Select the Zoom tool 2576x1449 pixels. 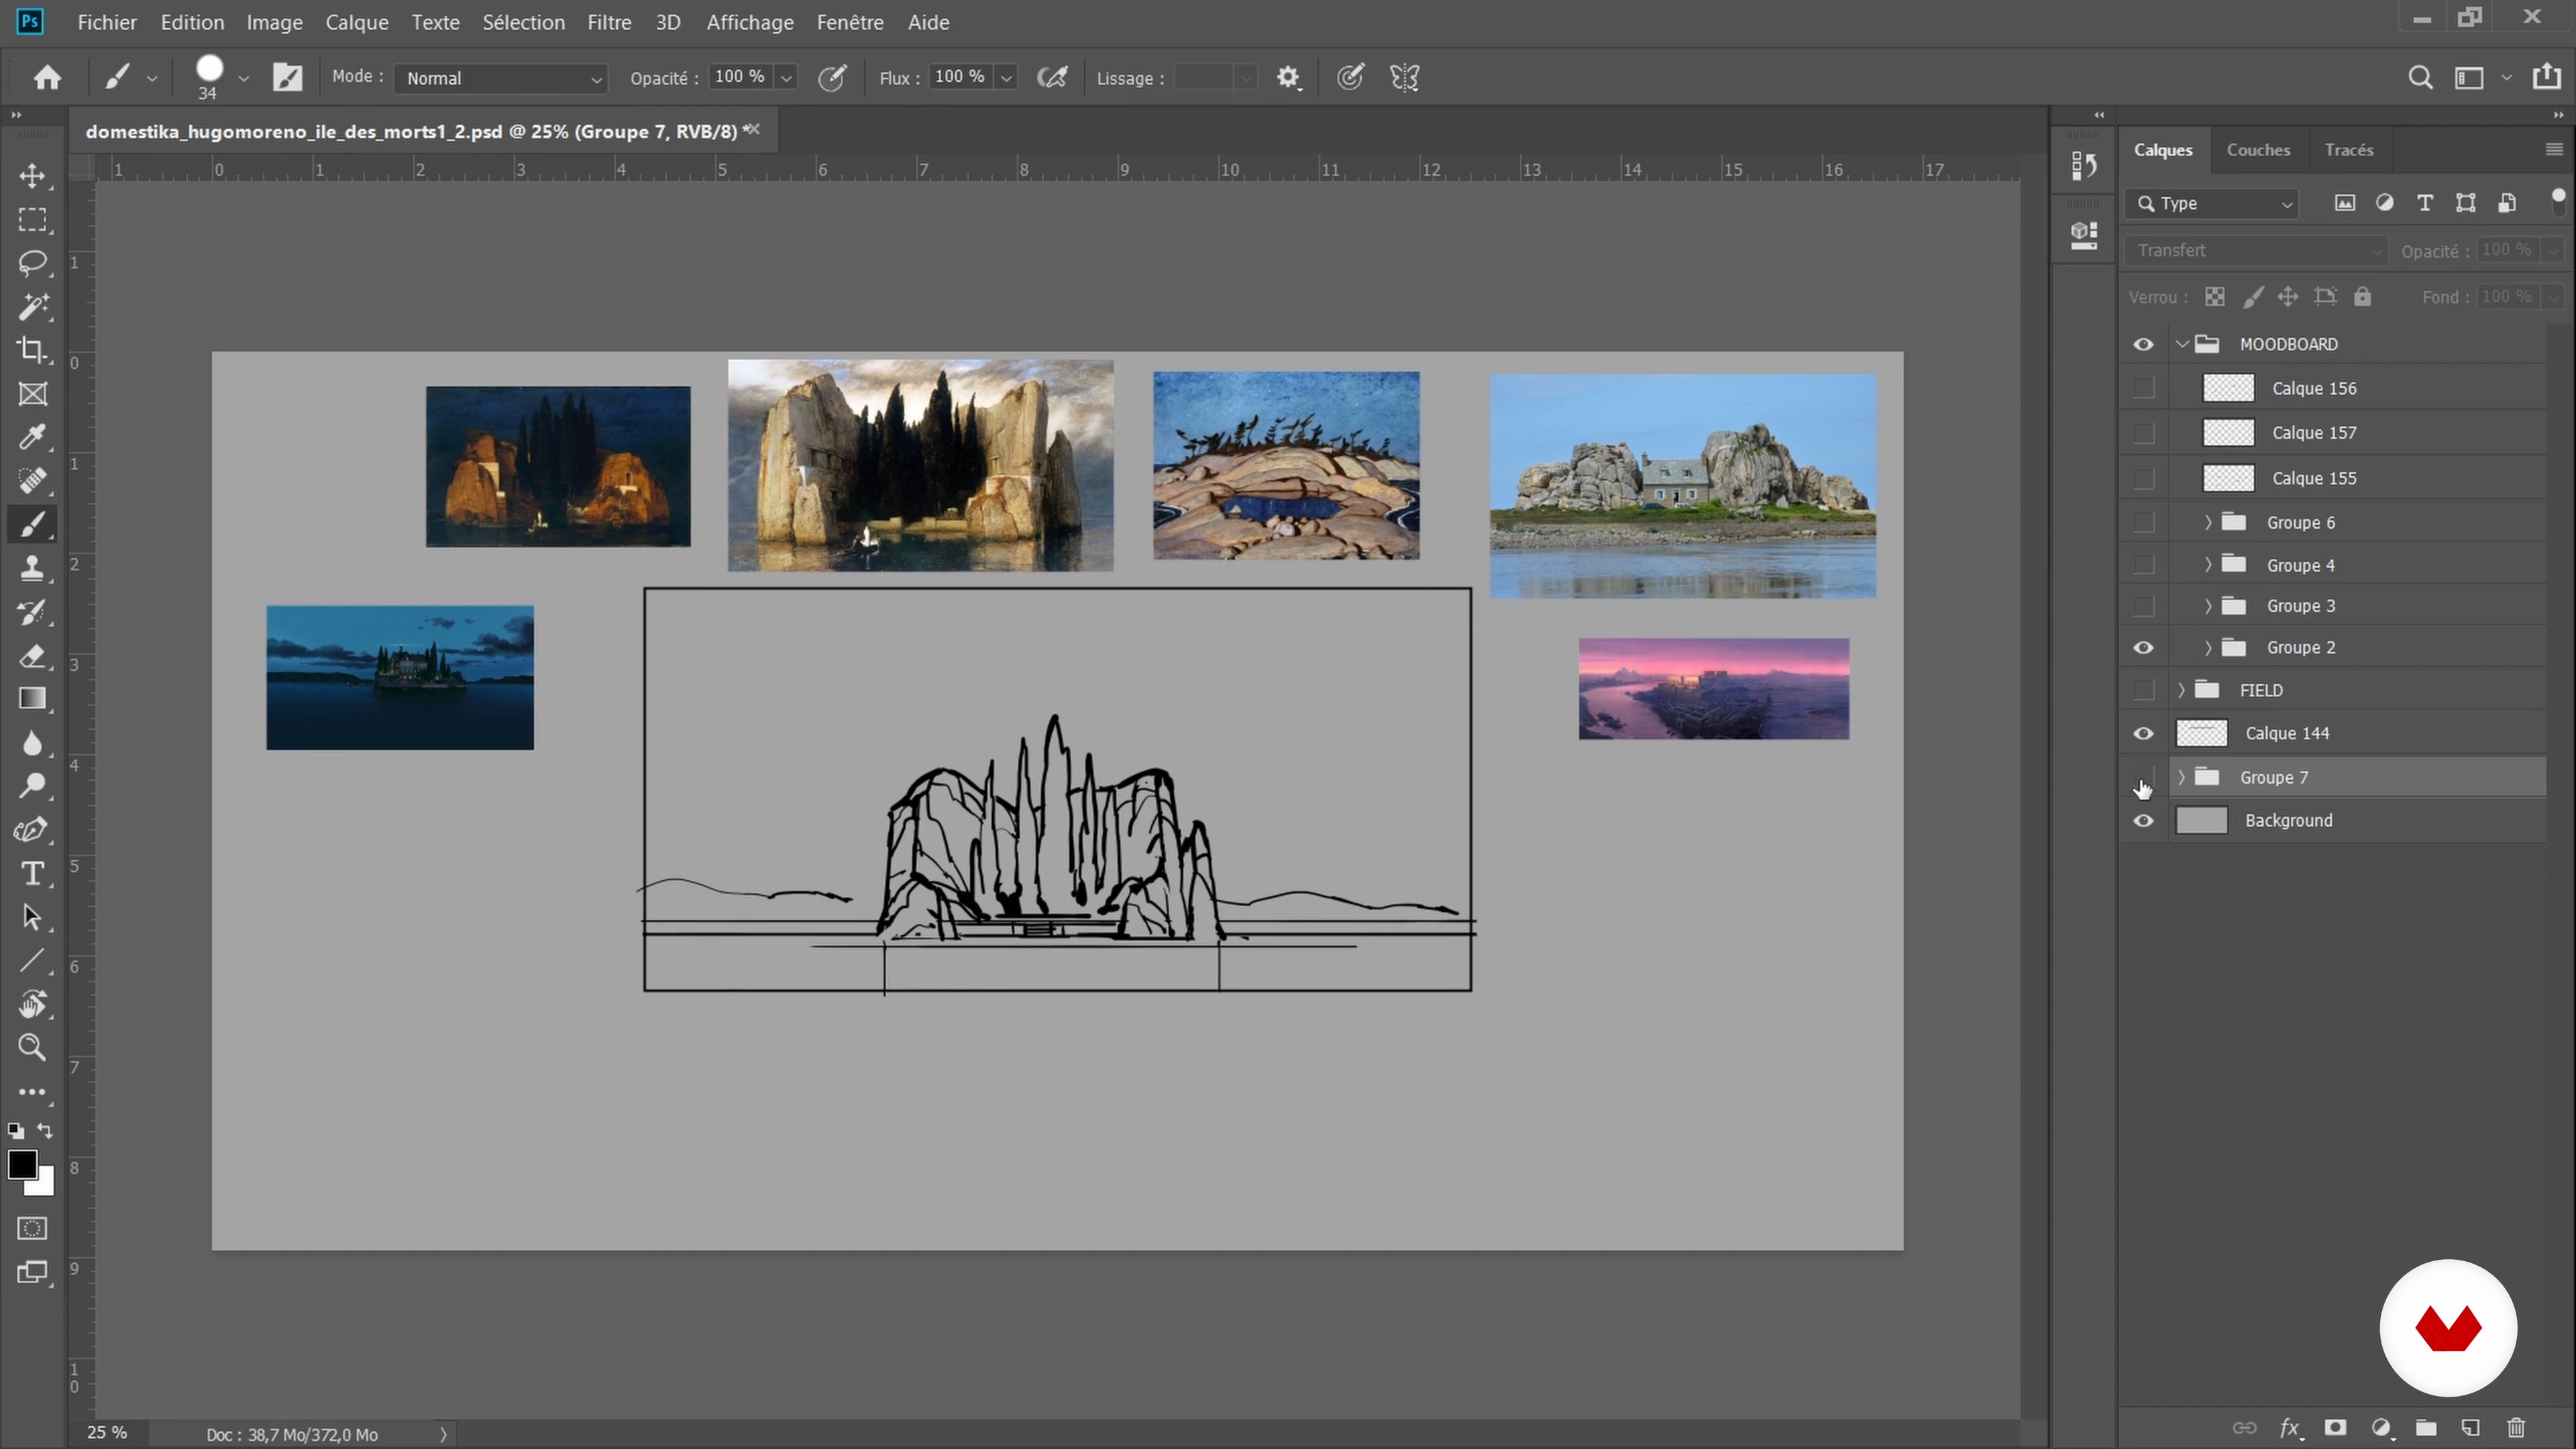click(x=32, y=1048)
